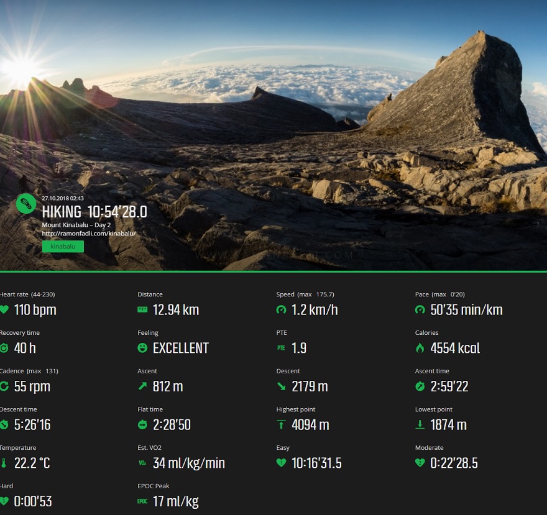This screenshot has height=515, width=547.
Task: Click the pace gauge icon beside 50'35 min/km
Action: [420, 309]
